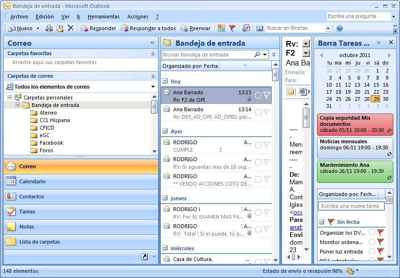Open the Ir menu

pos(78,16)
